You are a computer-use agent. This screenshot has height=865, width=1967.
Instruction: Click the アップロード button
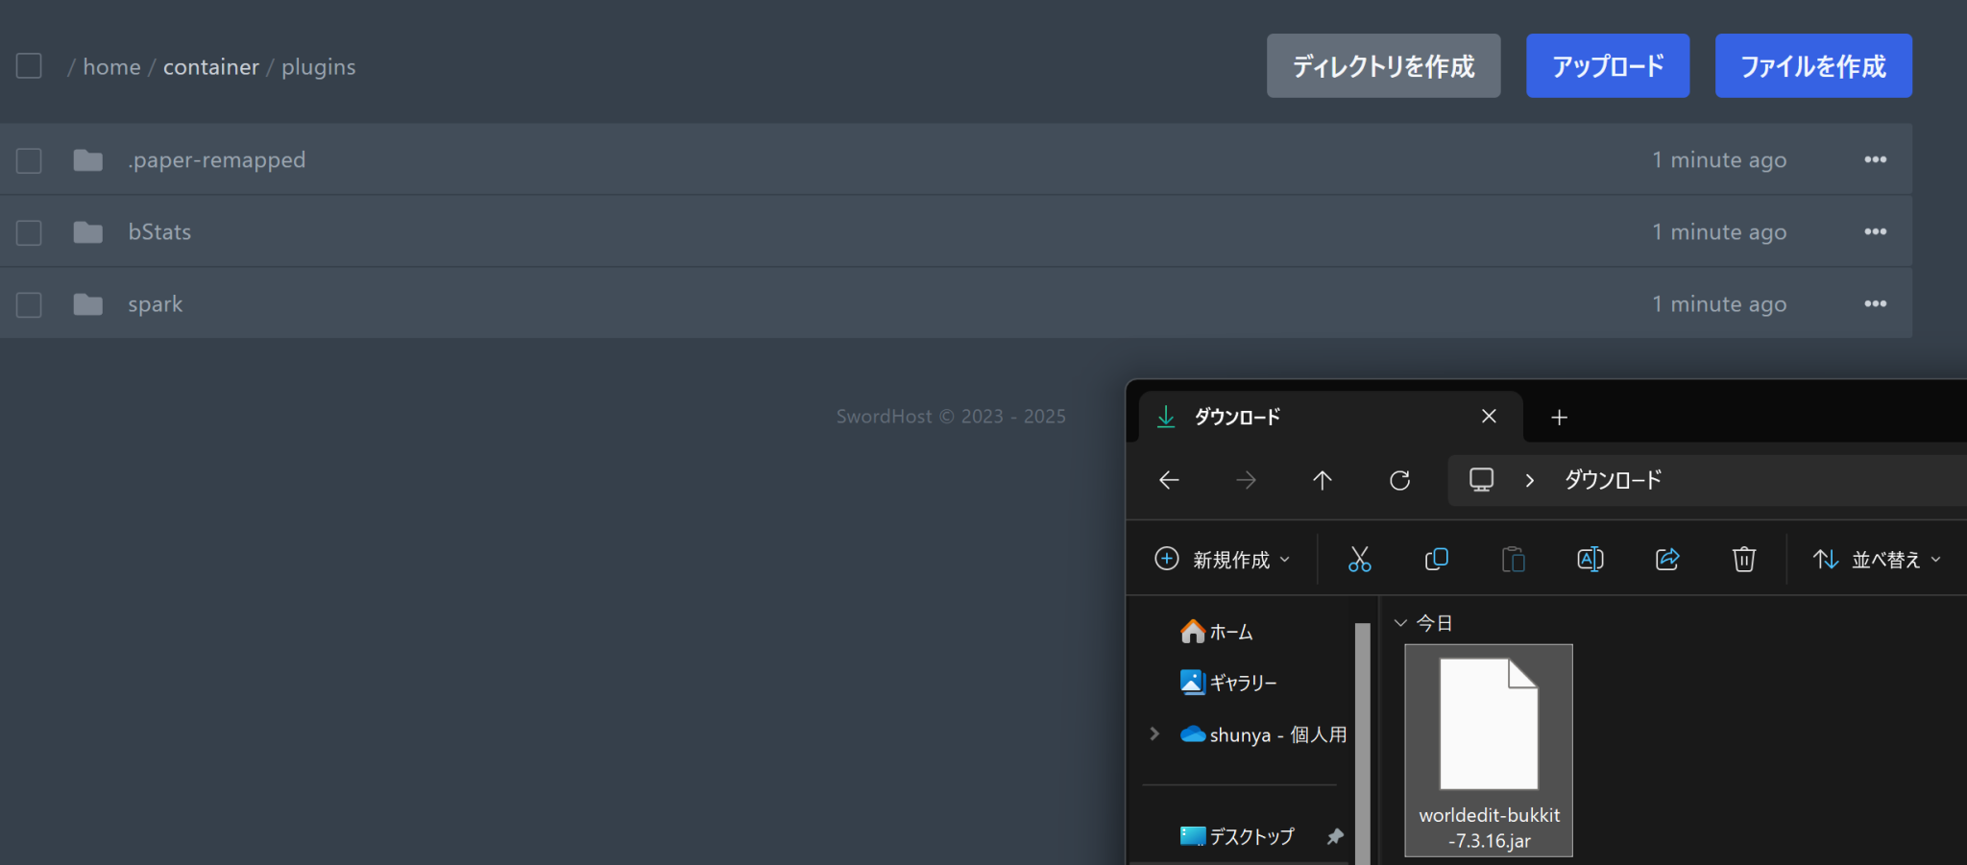click(x=1607, y=65)
